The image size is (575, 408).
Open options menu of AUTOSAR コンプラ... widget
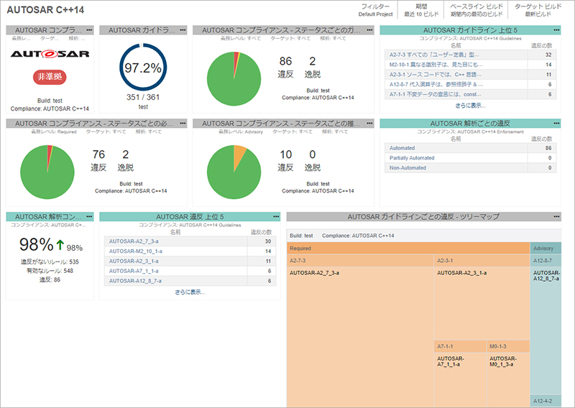pyautogui.click(x=89, y=30)
